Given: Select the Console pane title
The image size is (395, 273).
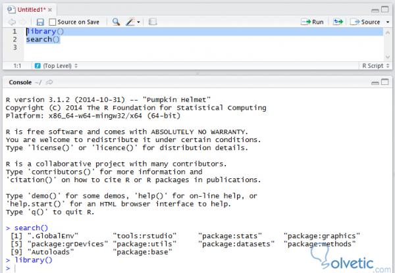Looking at the screenshot, I should point(20,82).
